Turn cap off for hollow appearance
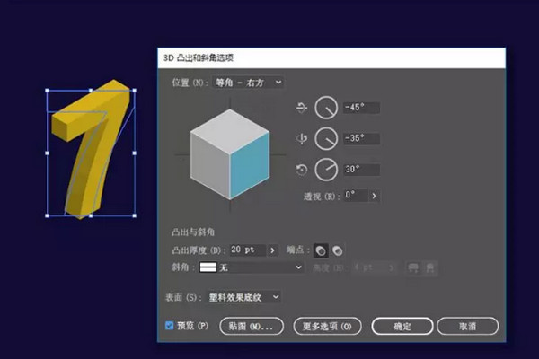Image resolution: width=539 pixels, height=359 pixels. tap(337, 250)
